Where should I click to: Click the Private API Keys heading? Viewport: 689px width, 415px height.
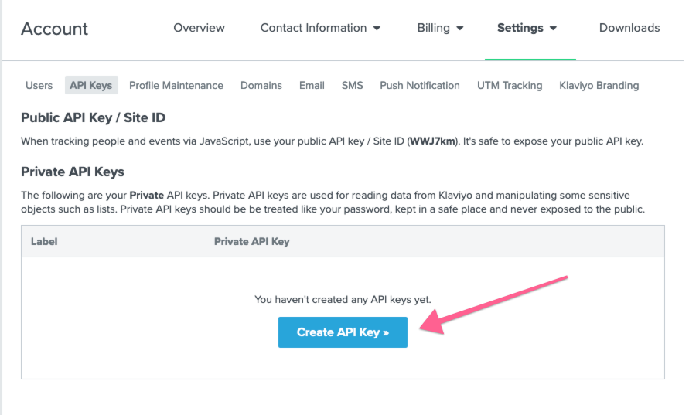(x=73, y=172)
